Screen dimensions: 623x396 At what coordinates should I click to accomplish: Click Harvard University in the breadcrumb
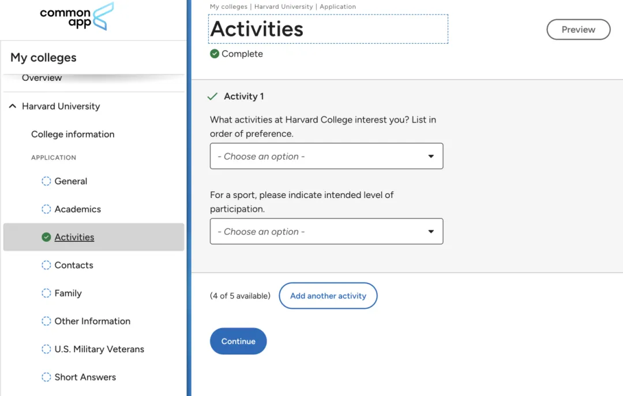pos(283,6)
